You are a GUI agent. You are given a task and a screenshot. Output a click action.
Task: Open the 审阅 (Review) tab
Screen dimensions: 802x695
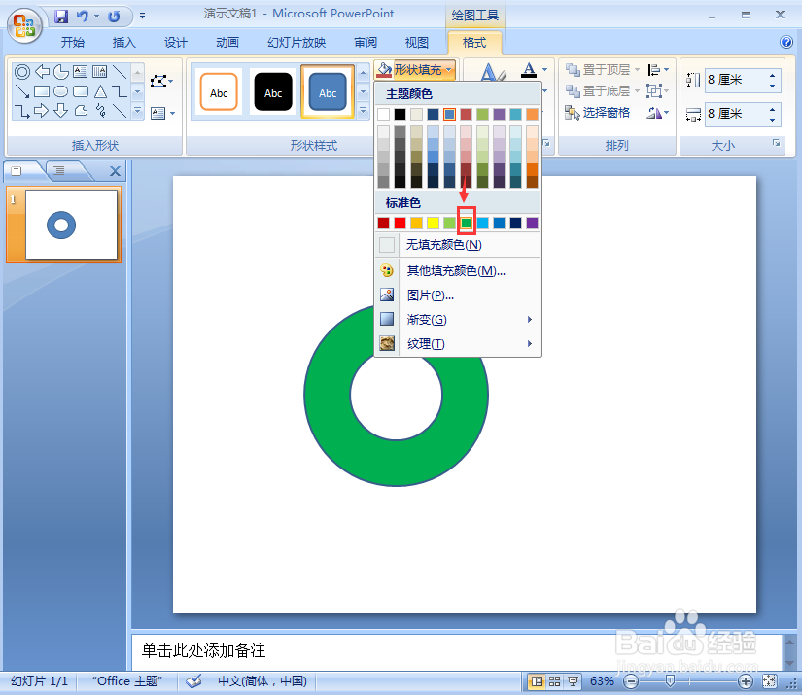(x=366, y=43)
